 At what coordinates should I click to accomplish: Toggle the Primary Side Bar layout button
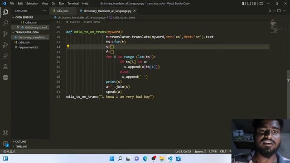click(244, 4)
